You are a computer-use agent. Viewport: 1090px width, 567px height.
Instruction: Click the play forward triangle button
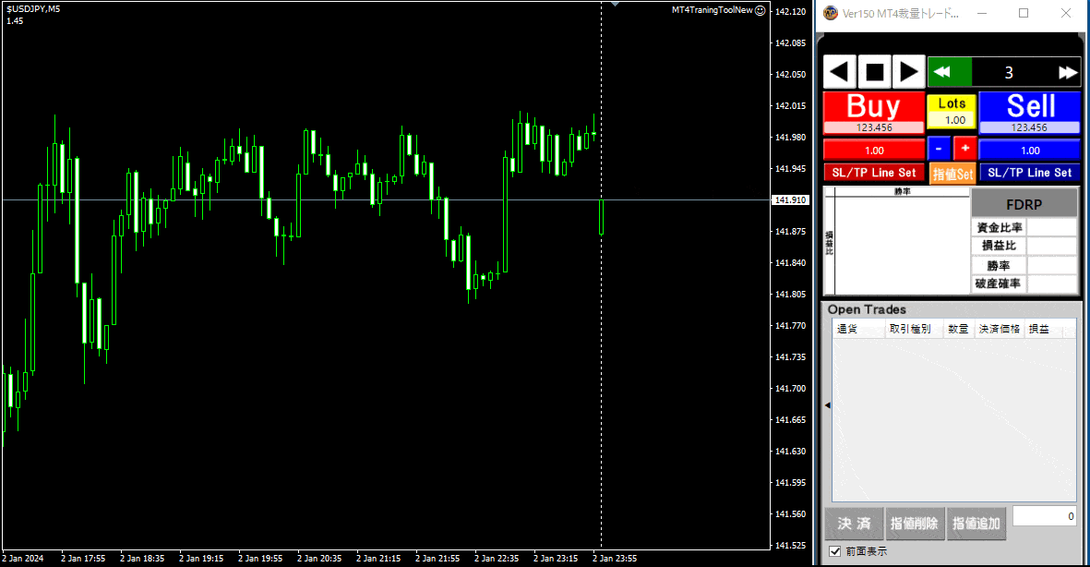[x=909, y=72]
